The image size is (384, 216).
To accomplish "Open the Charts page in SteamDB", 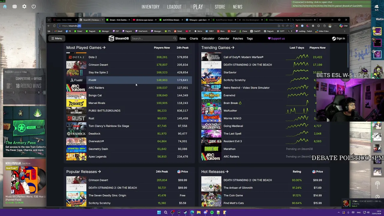I will tap(194, 38).
